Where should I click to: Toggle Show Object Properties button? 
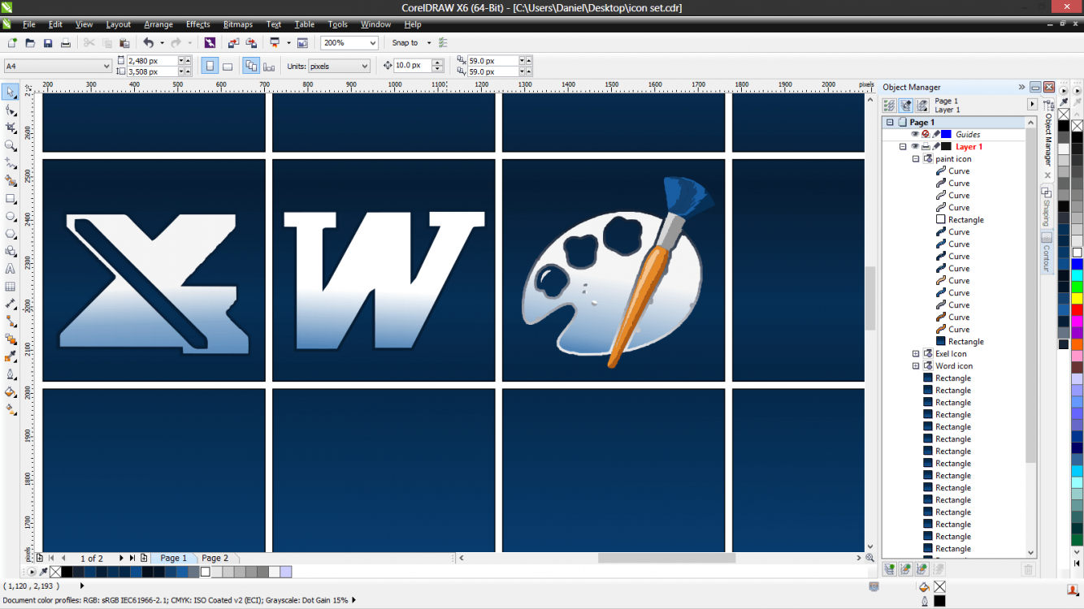[x=889, y=106]
